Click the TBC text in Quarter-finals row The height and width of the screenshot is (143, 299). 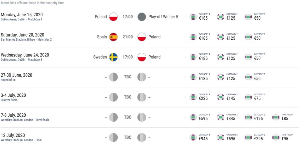pyautogui.click(x=128, y=97)
